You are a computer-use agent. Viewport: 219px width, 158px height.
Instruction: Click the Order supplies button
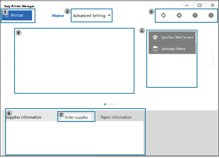click(x=76, y=117)
